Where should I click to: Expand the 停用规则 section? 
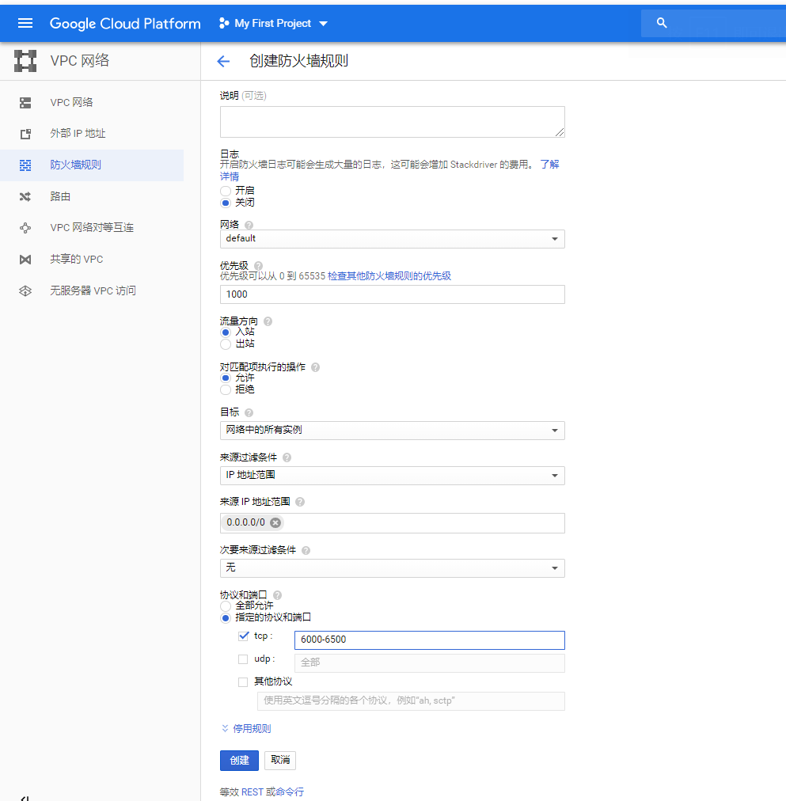tap(246, 728)
